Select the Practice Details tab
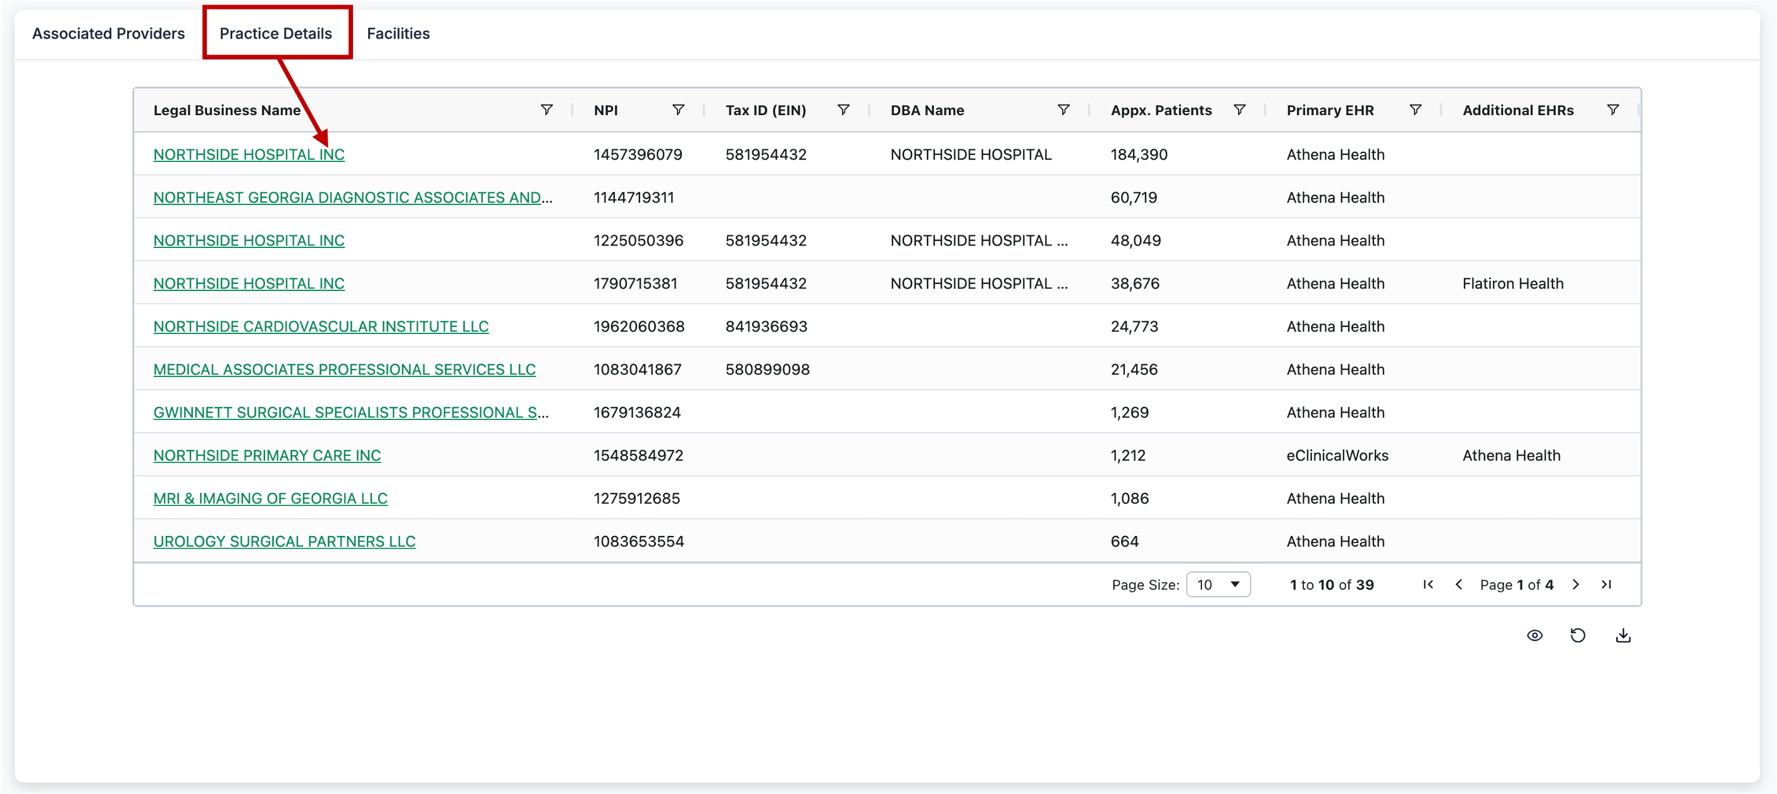 pos(275,33)
